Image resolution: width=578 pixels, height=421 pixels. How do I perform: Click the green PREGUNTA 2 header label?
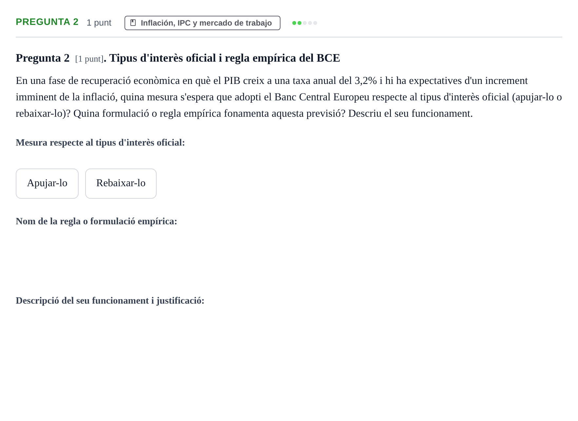coord(47,22)
